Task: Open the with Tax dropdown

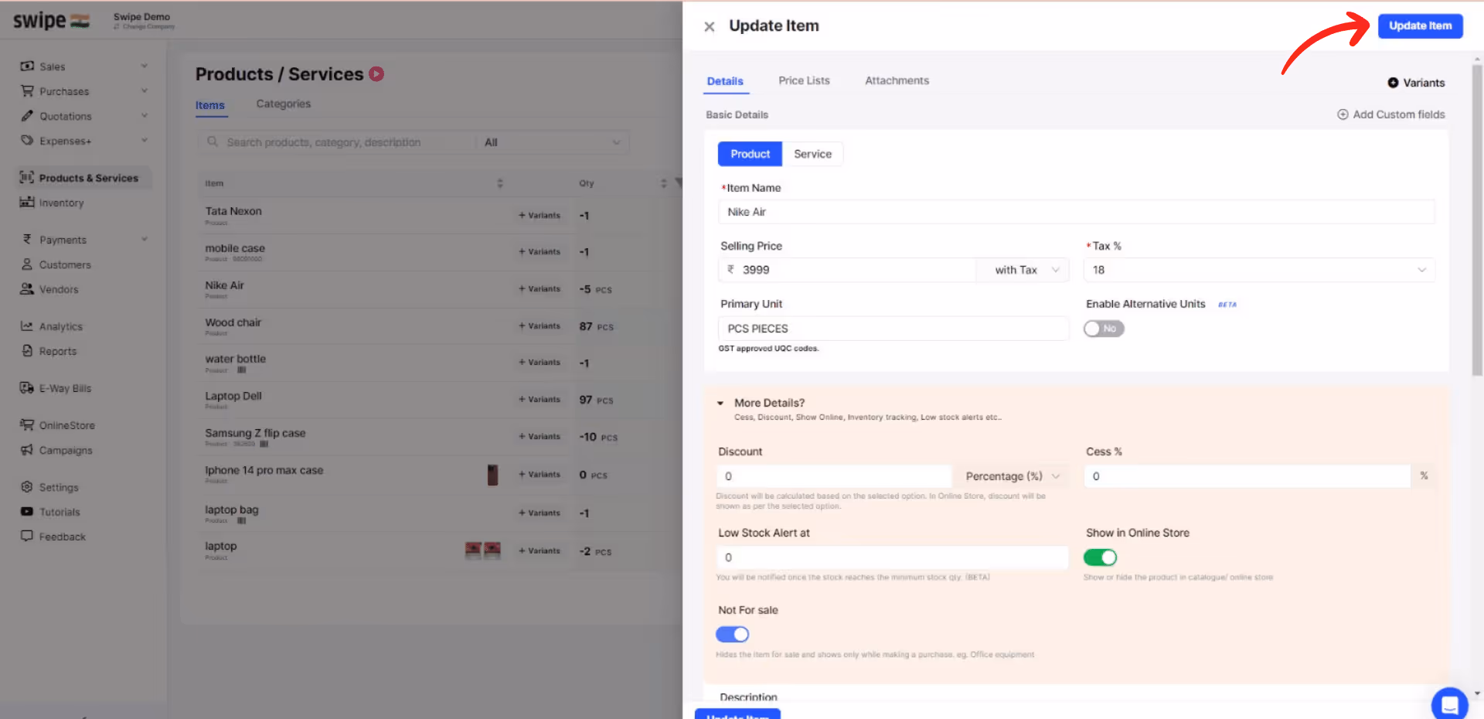Action: point(1023,270)
